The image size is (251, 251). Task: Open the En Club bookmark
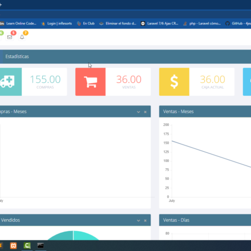pos(86,23)
